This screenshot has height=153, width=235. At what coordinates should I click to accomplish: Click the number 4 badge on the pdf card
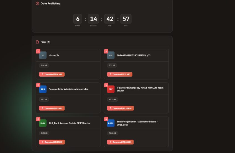[106, 85]
